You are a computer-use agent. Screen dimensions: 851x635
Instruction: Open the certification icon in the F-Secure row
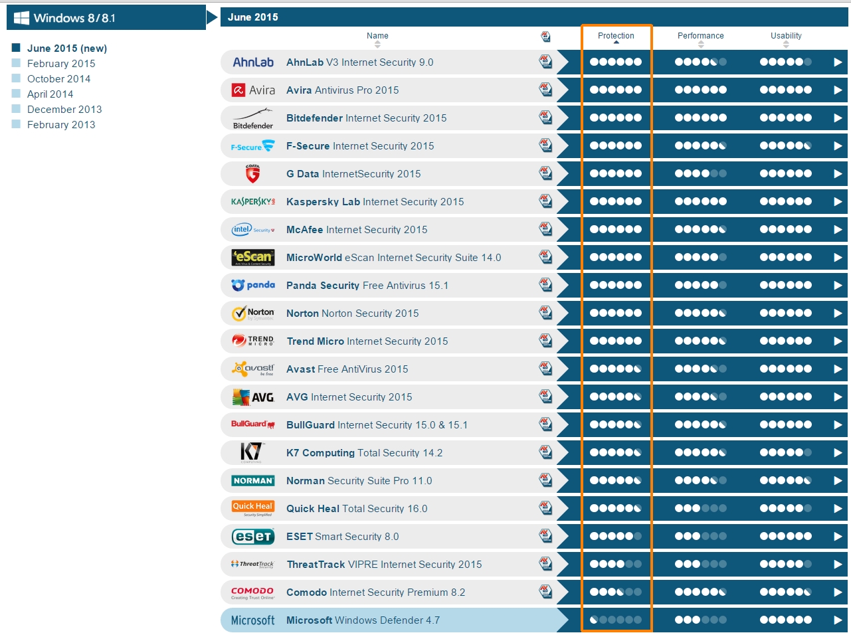545,145
